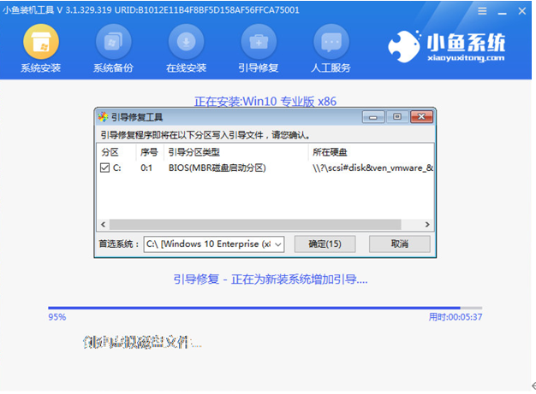Sort by the 引导分区类型 column header
536x394 pixels.
click(x=194, y=152)
